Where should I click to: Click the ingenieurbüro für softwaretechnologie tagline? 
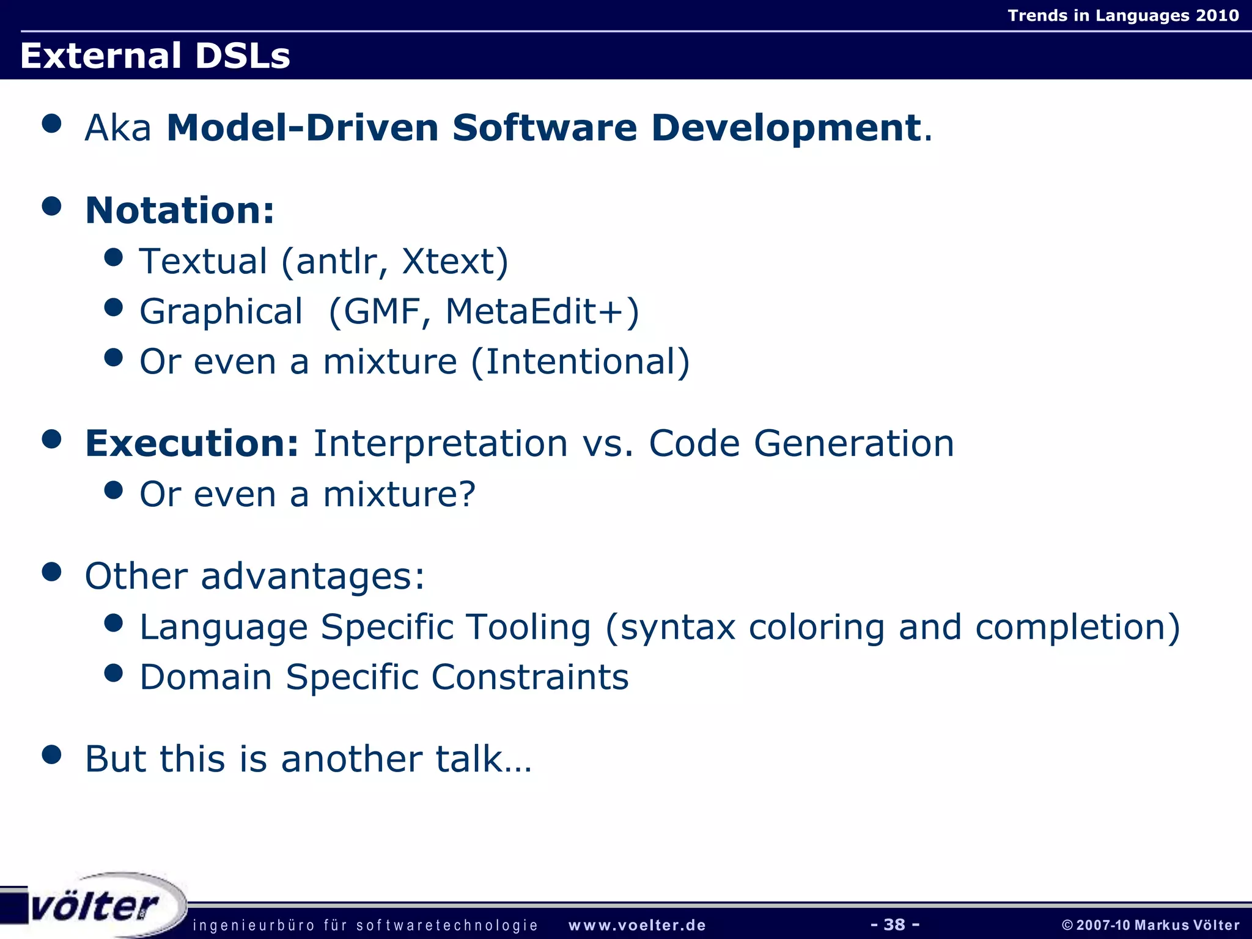(365, 926)
